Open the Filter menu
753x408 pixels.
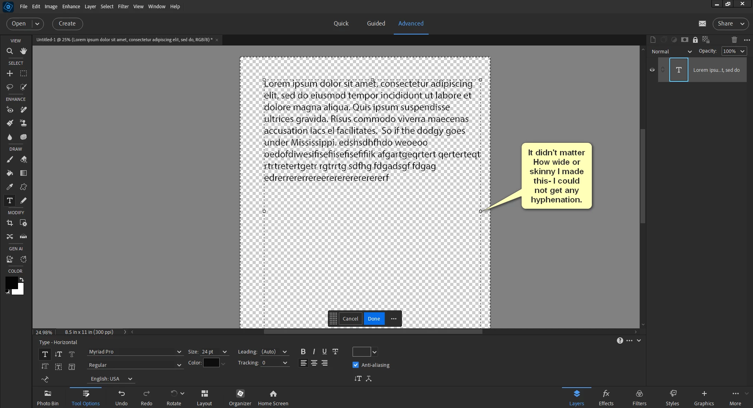(123, 6)
